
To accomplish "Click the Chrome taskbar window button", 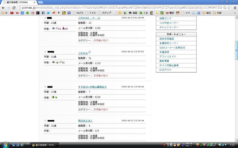I will tap(44, 145).
